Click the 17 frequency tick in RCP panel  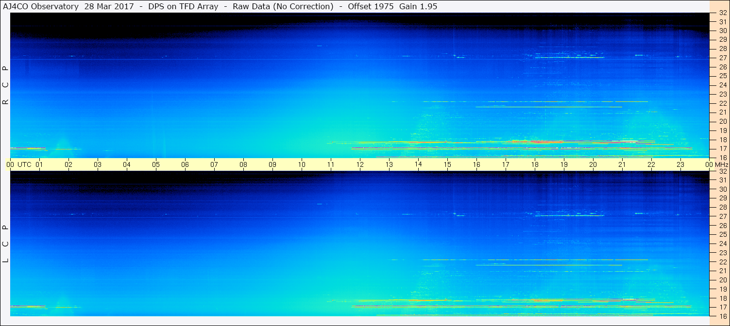pyautogui.click(x=723, y=148)
